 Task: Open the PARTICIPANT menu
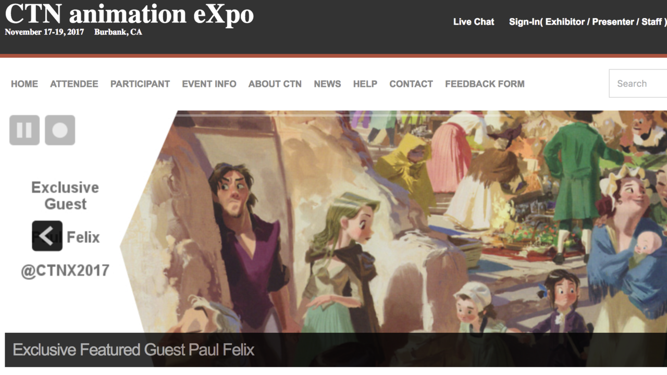click(140, 84)
